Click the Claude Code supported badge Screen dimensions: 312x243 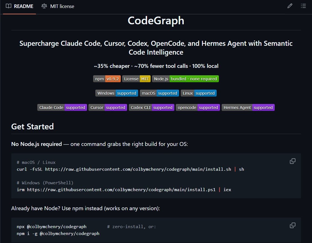[62, 107]
